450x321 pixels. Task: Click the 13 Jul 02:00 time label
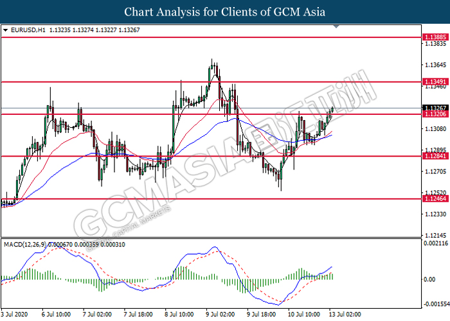click(x=345, y=315)
